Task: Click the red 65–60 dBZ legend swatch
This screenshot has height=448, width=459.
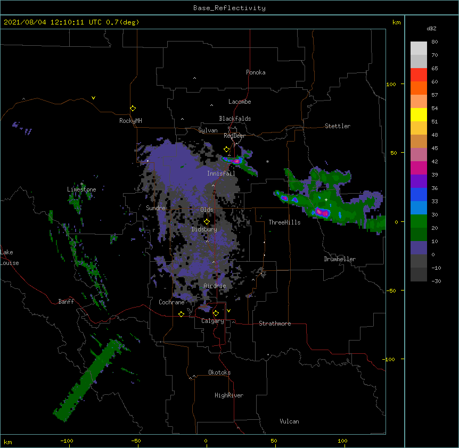Action: point(419,74)
